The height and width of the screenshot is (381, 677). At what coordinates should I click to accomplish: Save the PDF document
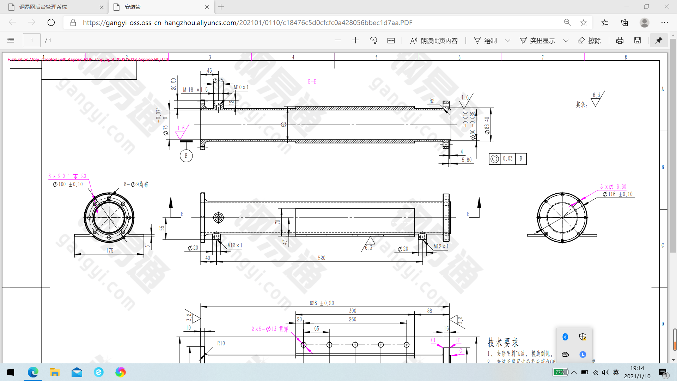coord(638,41)
